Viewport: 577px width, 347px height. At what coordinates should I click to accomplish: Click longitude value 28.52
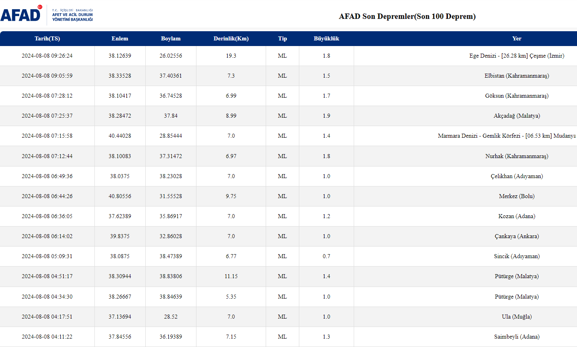[x=171, y=317]
